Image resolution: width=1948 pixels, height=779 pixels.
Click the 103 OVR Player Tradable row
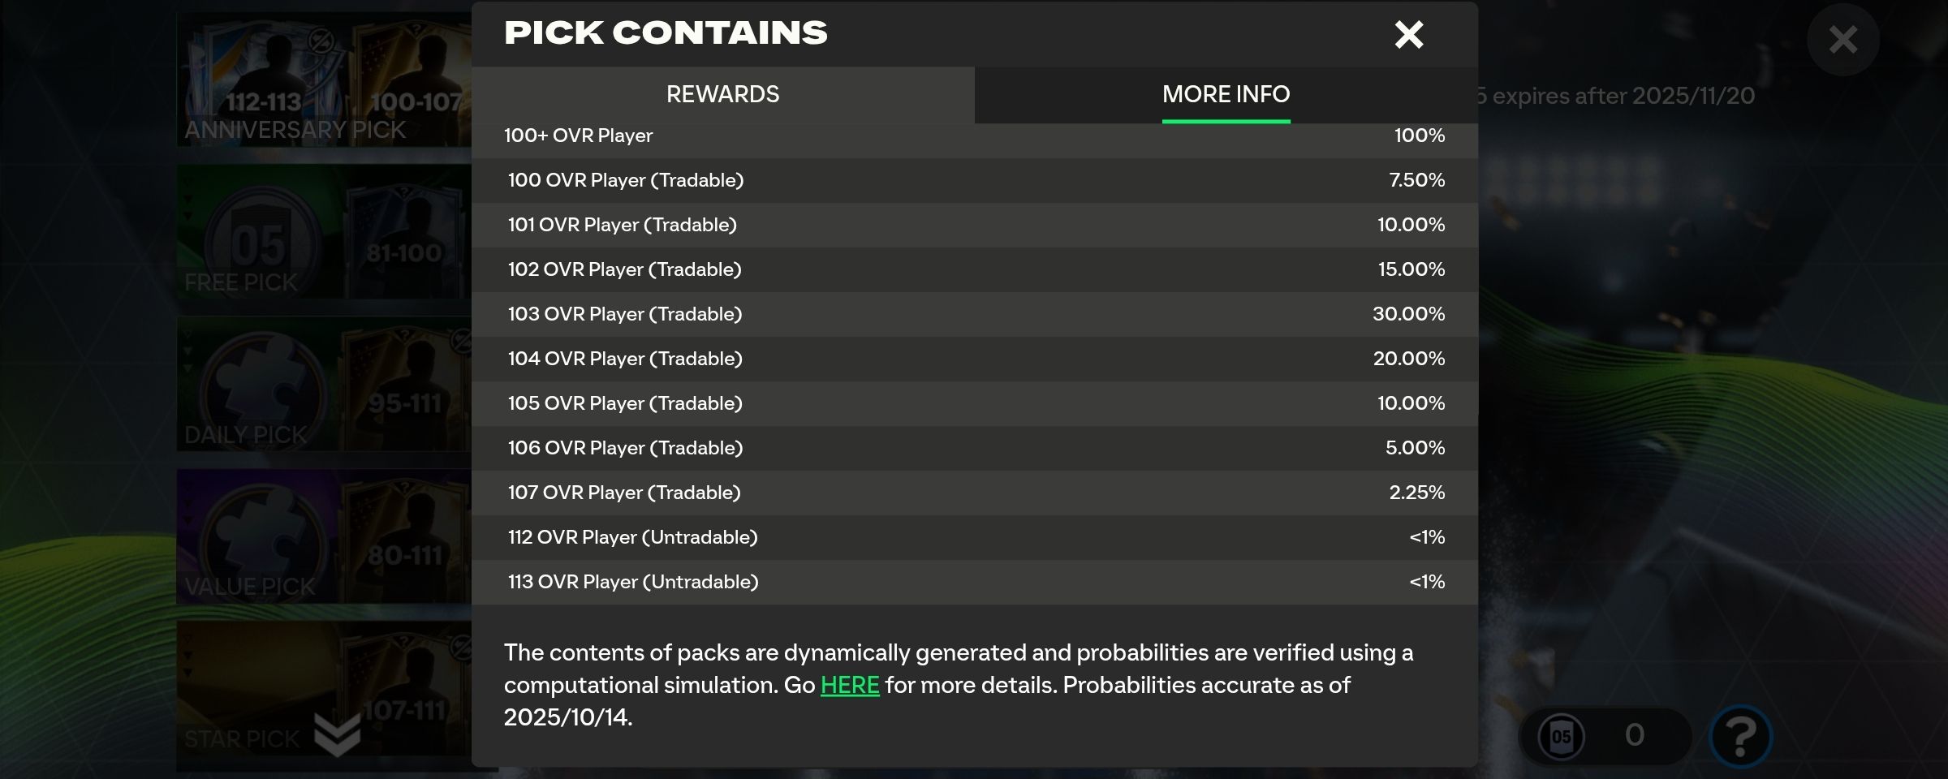[974, 314]
